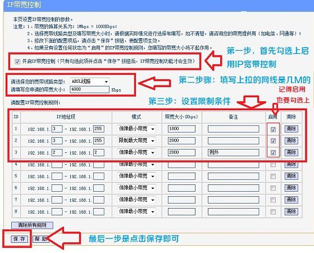Click the remark field containing 例外
This screenshot has width=314, height=253.
click(x=233, y=152)
